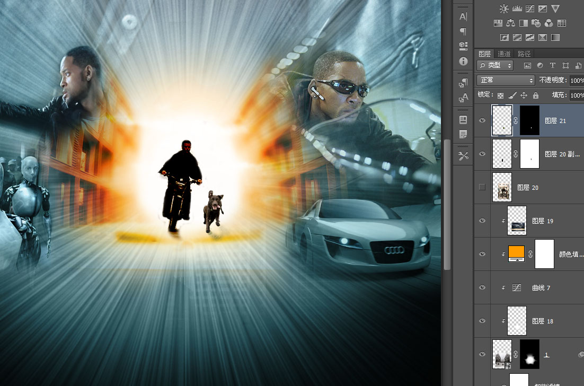Switch to the 图层 tab
This screenshot has height=386, width=584.
pos(484,54)
